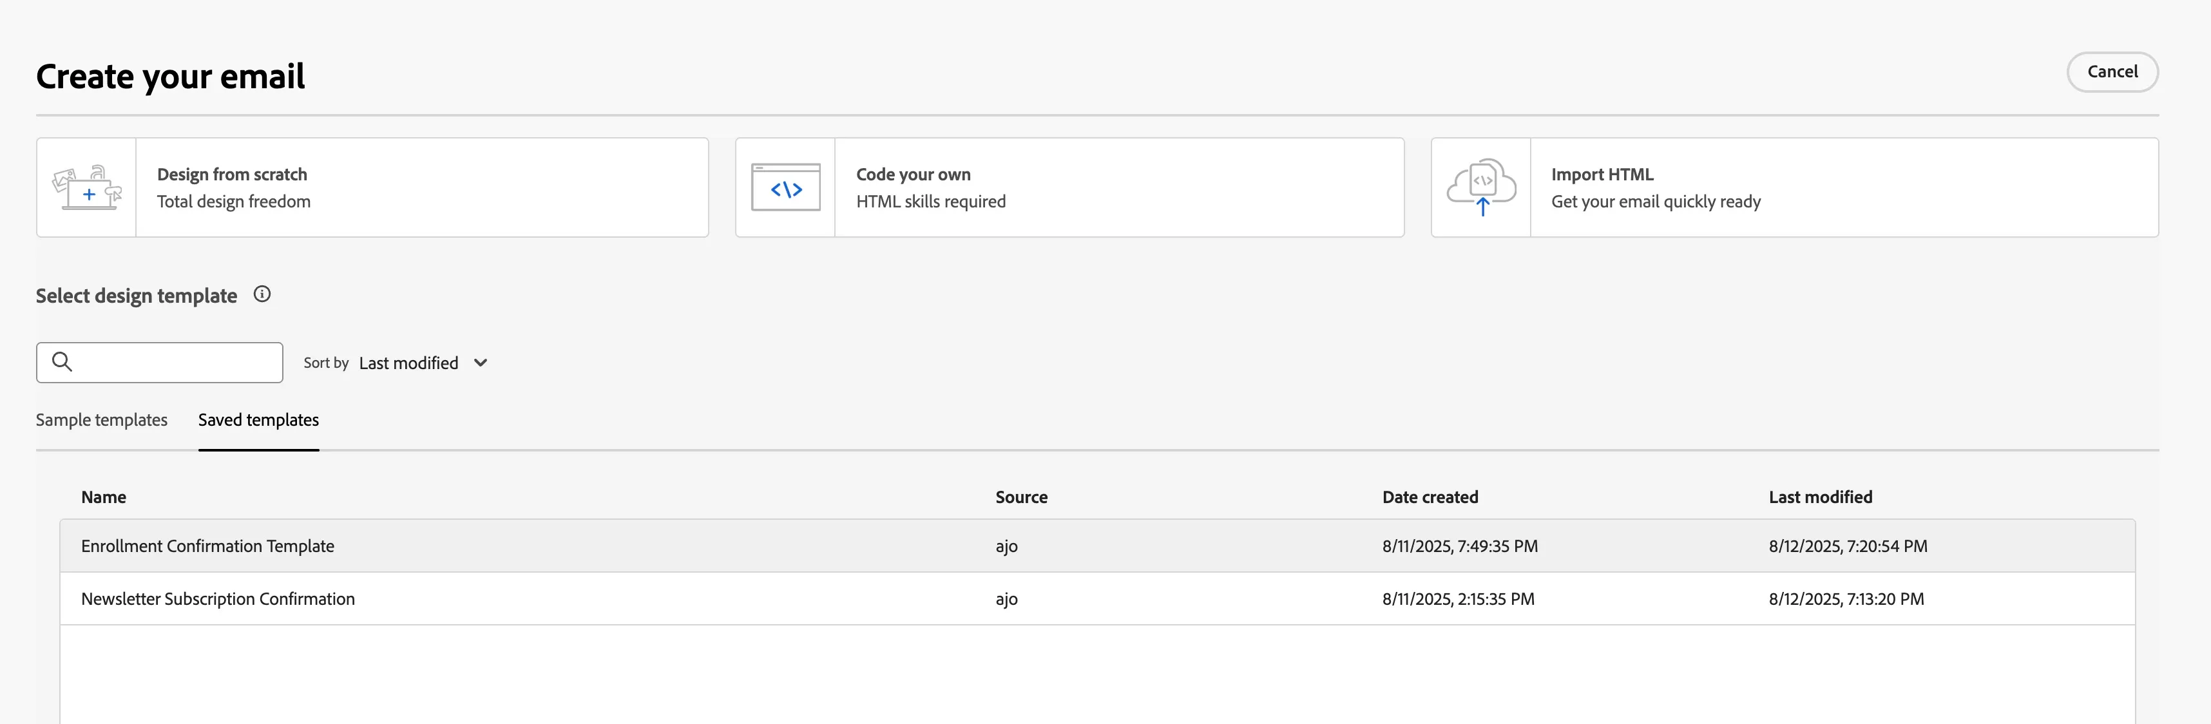Click the Import HTML cloud upload icon

tap(1482, 188)
